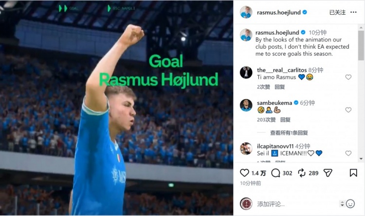Screen dimensions: 365x216
Task: Click verified badge next to rasmus.hoejlund header
Action: pyautogui.click(x=305, y=12)
